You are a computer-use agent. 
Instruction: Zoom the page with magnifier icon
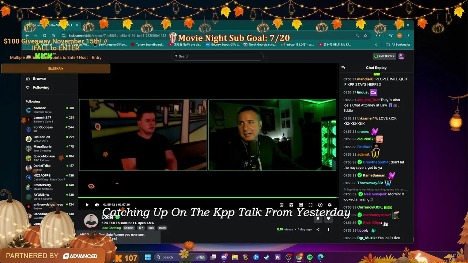tap(357, 36)
